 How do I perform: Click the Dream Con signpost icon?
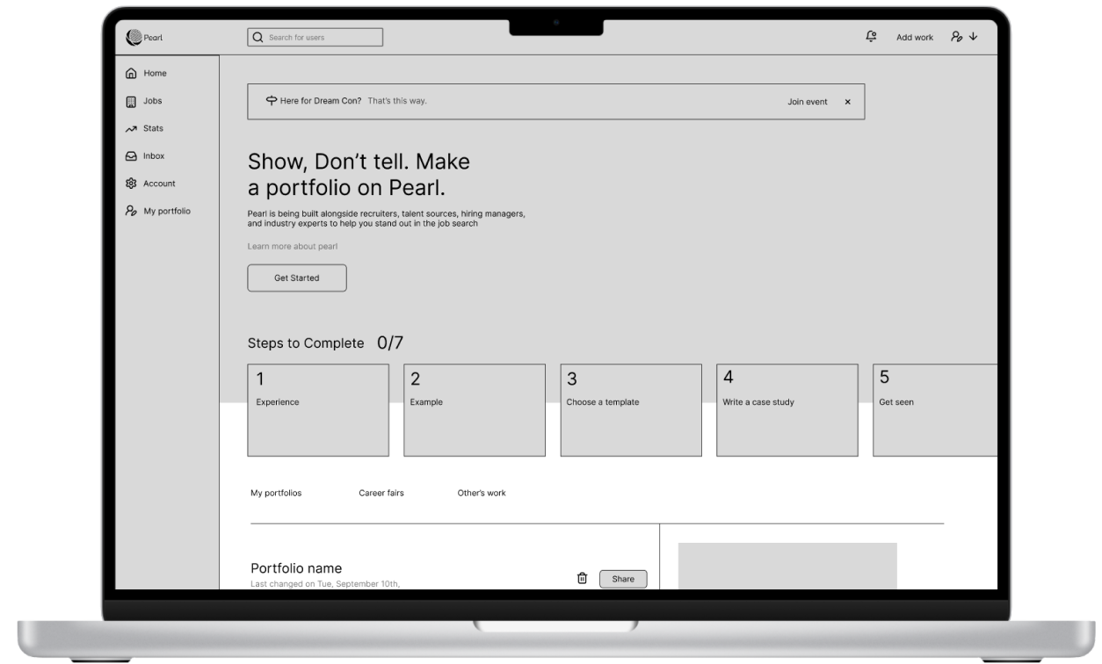(272, 101)
